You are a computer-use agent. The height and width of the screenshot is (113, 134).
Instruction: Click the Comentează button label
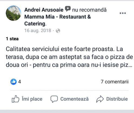pyautogui.click(x=74, y=99)
